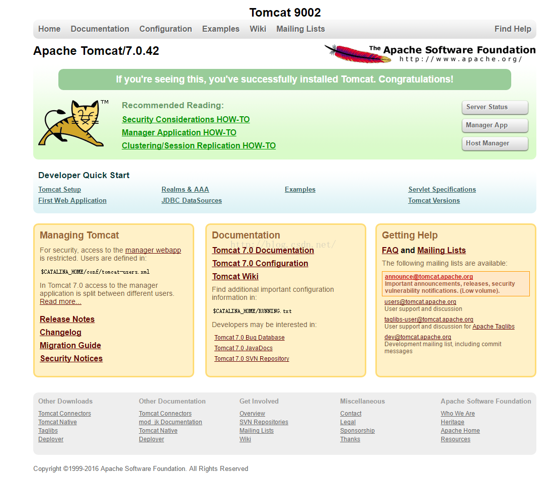The width and height of the screenshot is (557, 478).
Task: Open Tomcat 7.0 Configuration link
Action: click(x=260, y=264)
